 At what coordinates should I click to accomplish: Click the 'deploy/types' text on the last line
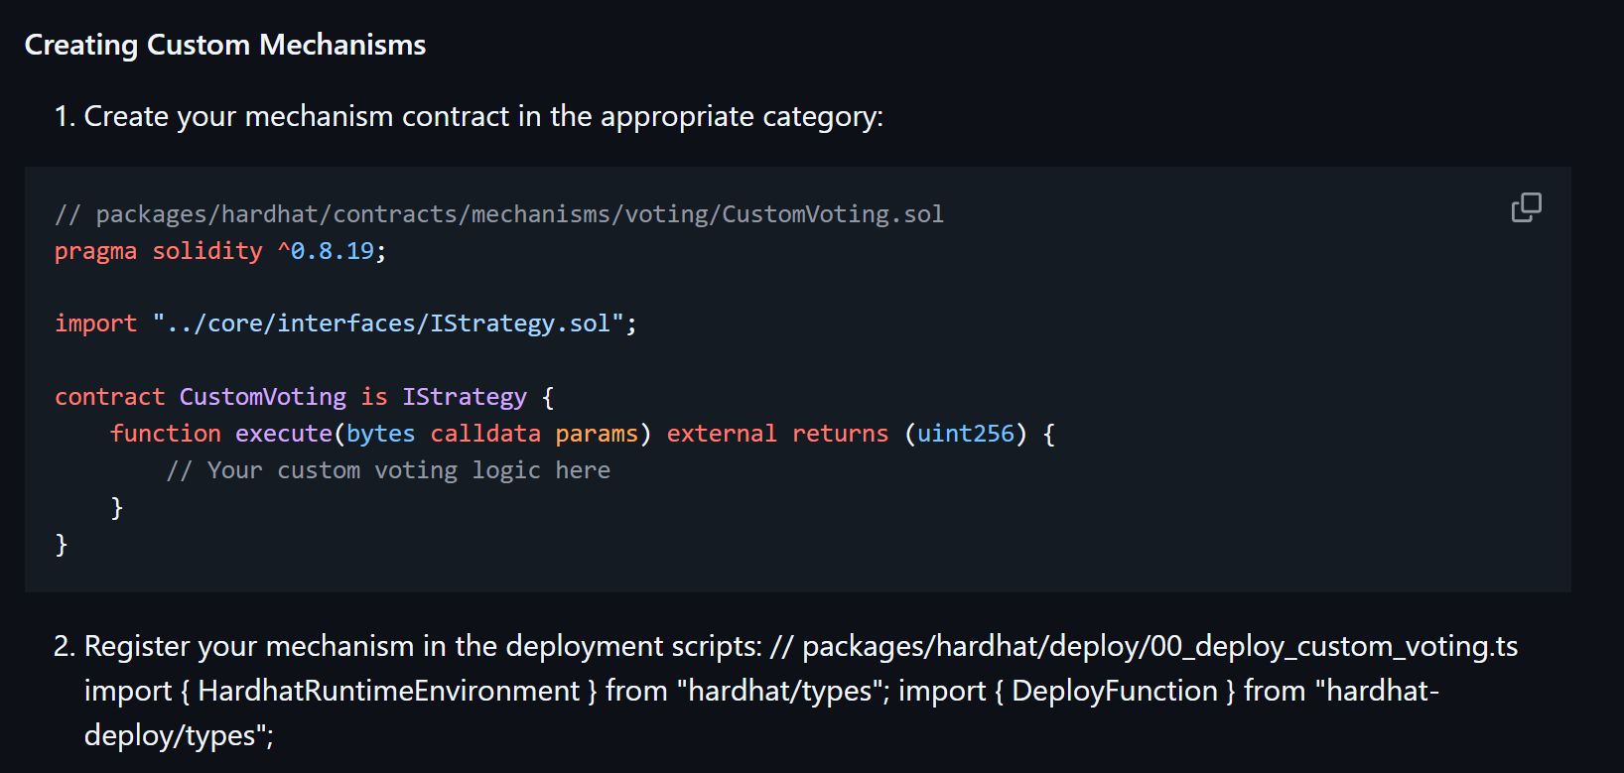(x=171, y=735)
